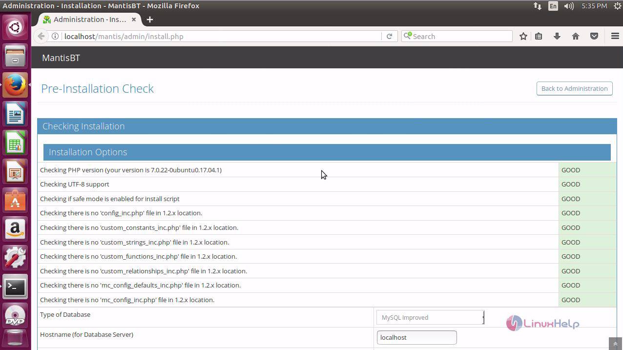Screen dimensions: 623x350
Task: Select the 'mc_config_inc.php' check row text
Action: [x=127, y=300]
